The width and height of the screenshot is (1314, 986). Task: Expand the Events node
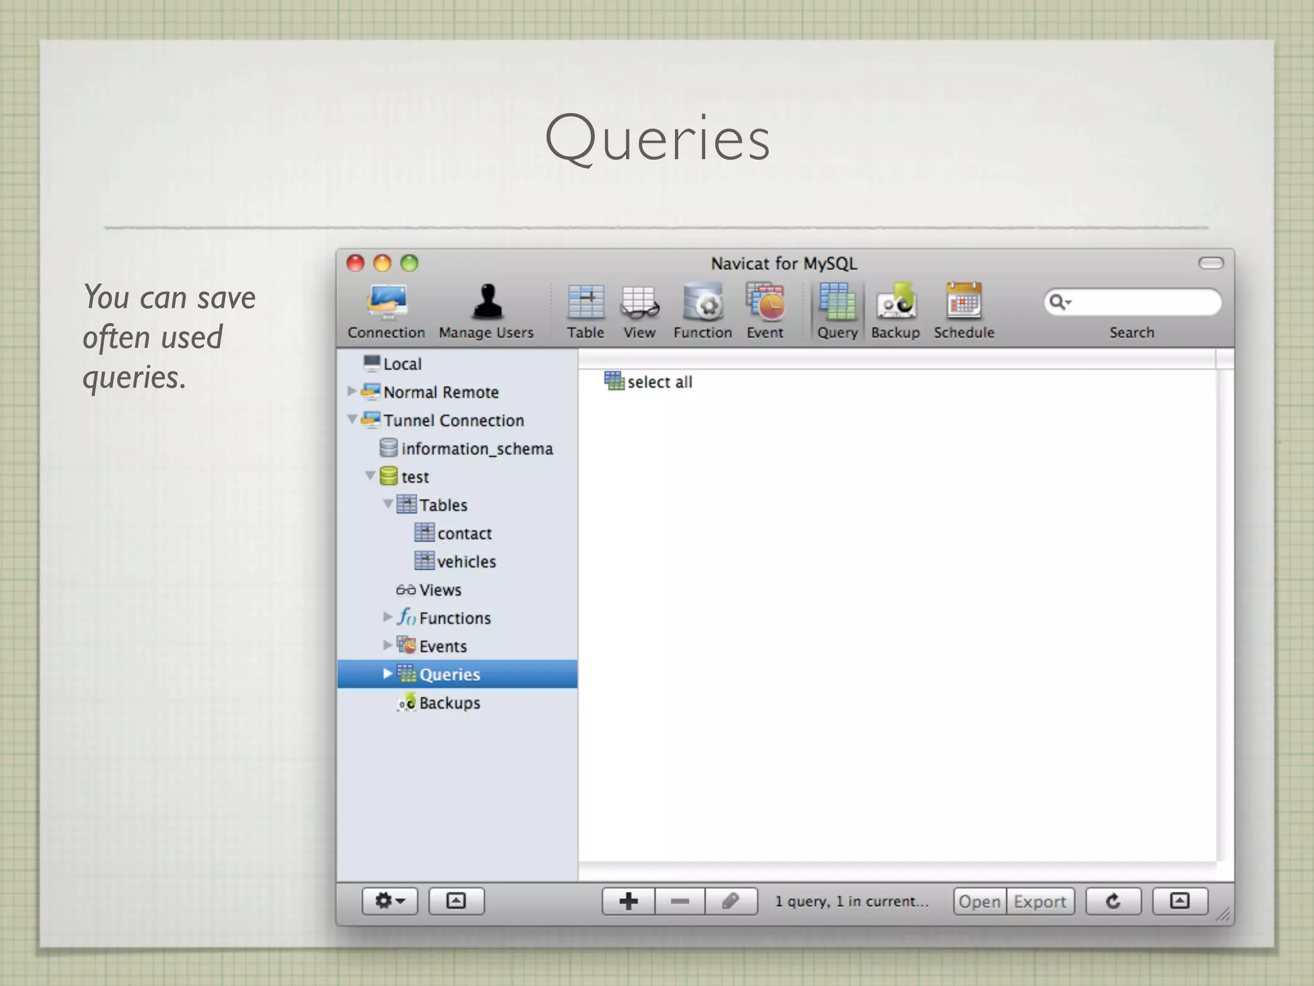[x=388, y=645]
